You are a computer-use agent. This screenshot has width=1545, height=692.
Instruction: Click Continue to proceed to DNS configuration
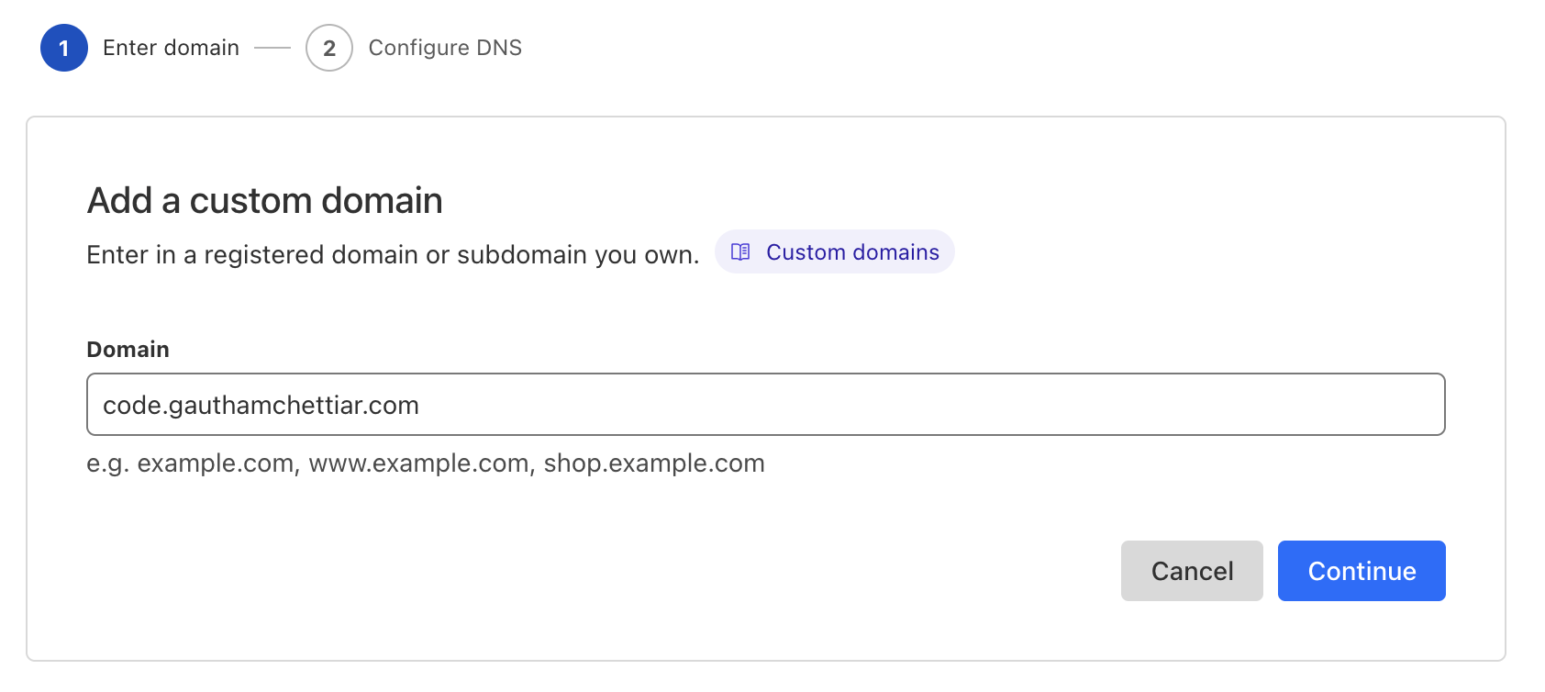[x=1362, y=570]
